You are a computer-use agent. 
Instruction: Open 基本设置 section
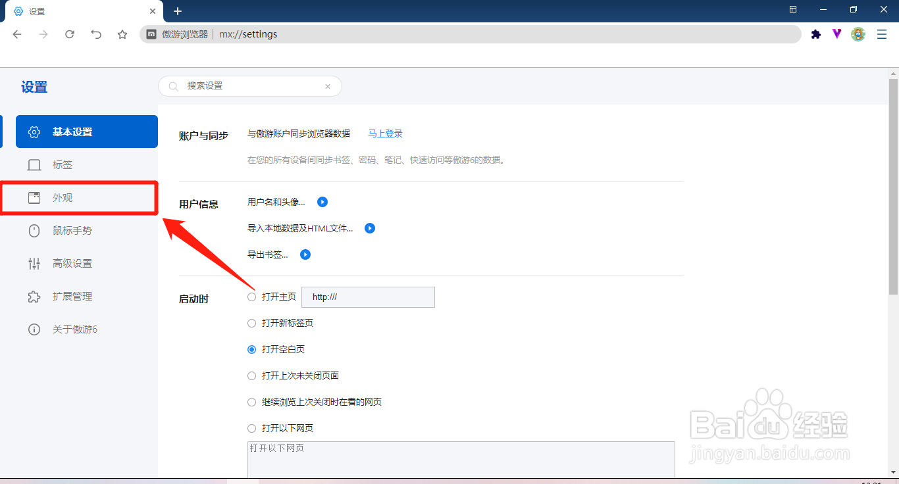[x=87, y=132]
